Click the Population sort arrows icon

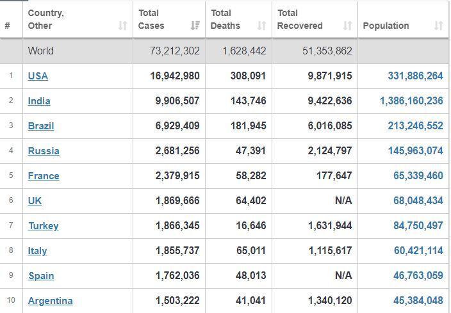(x=438, y=26)
